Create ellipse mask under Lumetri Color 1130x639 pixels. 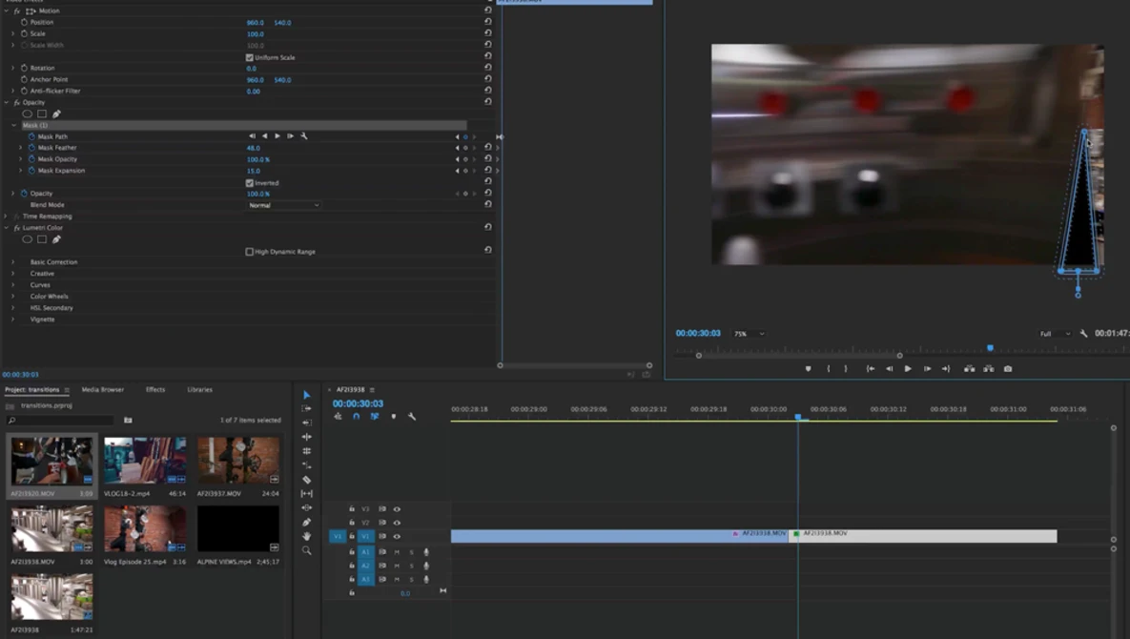point(28,239)
